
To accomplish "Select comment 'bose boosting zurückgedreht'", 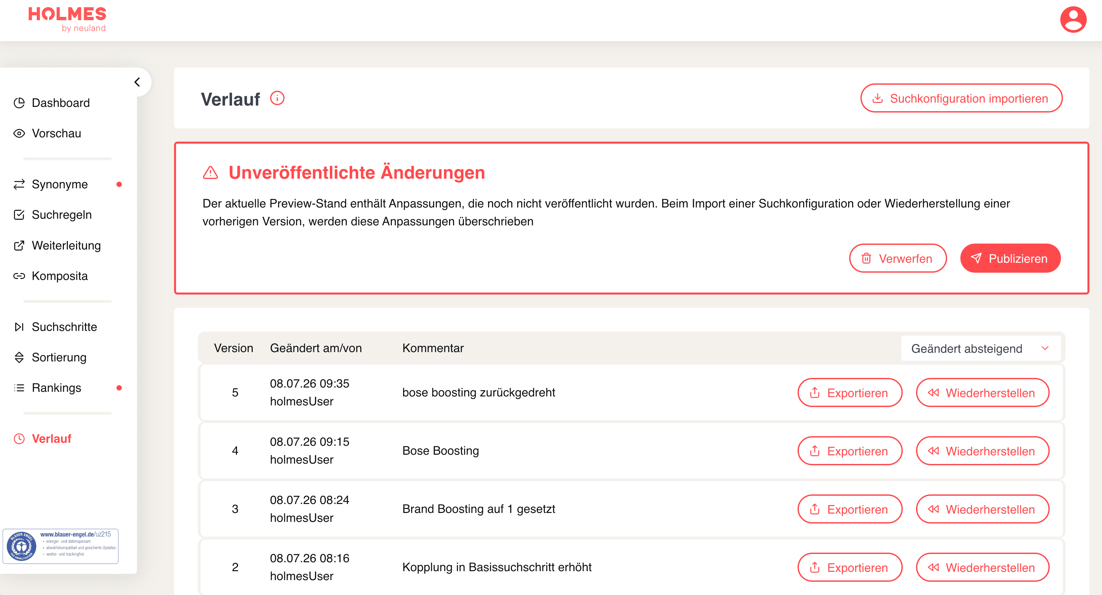I will coord(479,392).
